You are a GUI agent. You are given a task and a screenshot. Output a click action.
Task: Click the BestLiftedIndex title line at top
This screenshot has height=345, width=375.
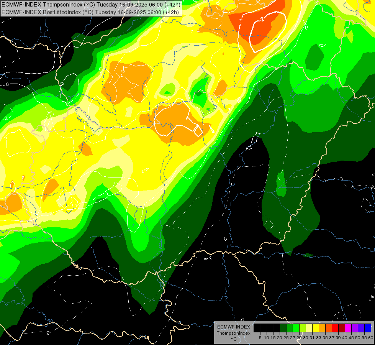(90, 12)
